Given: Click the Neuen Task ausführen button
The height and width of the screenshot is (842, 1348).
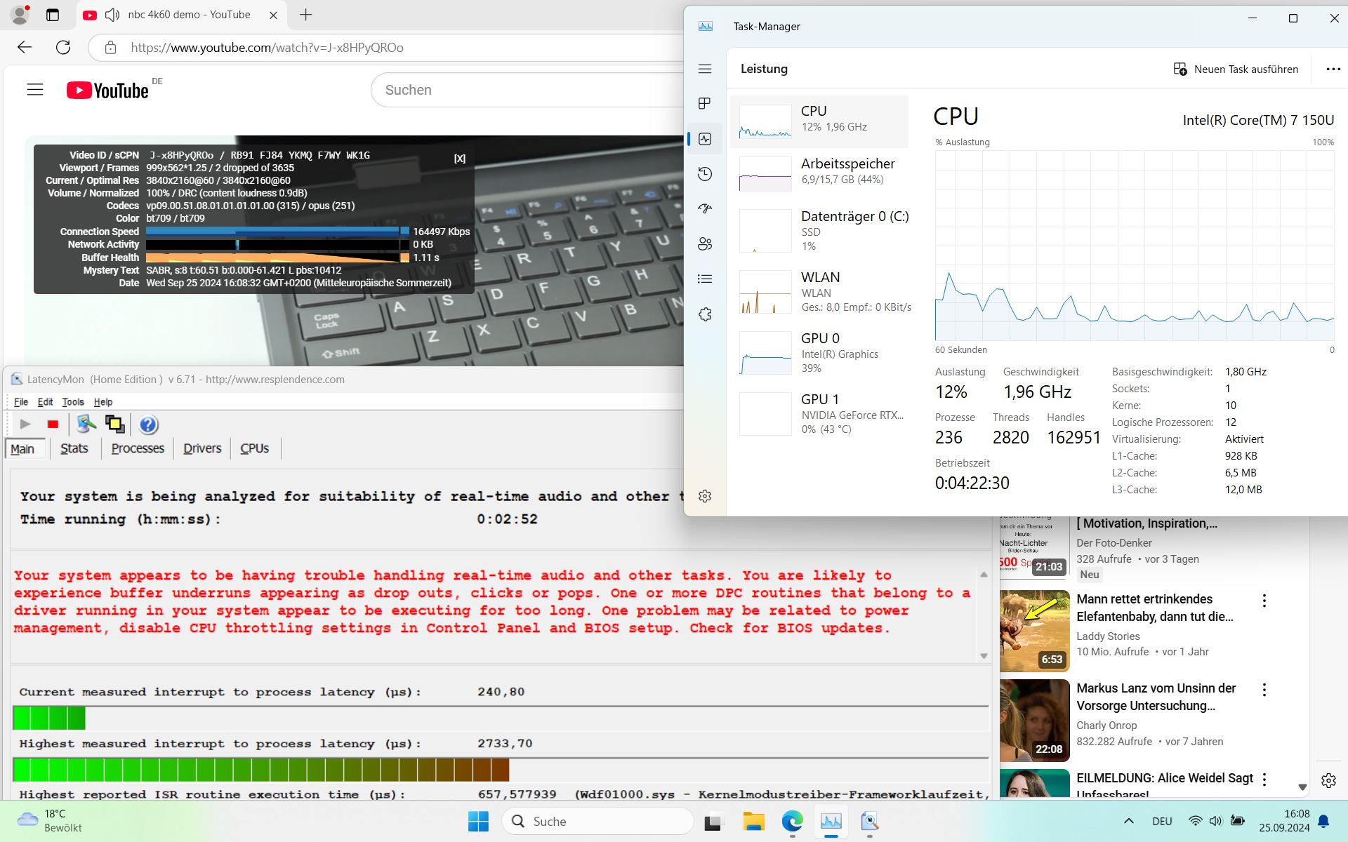Looking at the screenshot, I should point(1236,69).
